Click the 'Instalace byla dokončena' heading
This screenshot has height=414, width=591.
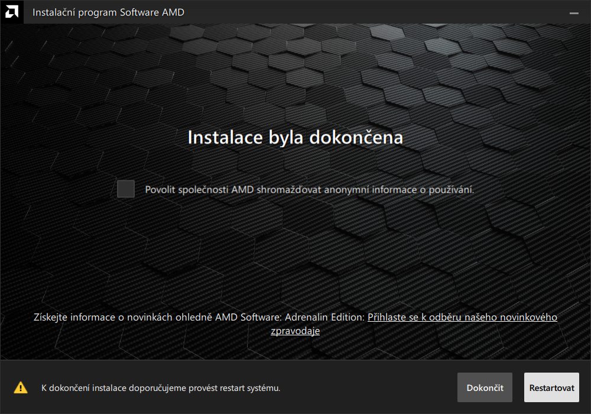coord(295,137)
